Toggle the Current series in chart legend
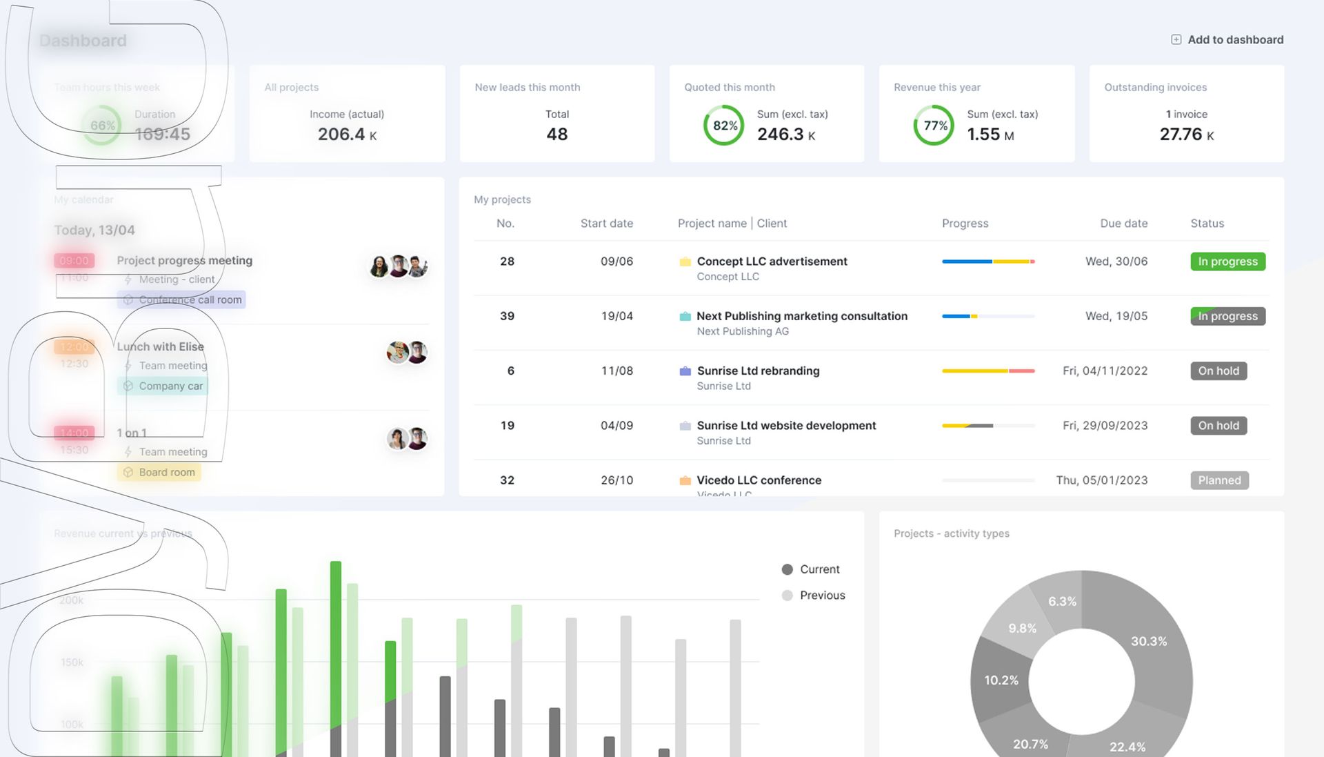 pos(810,569)
